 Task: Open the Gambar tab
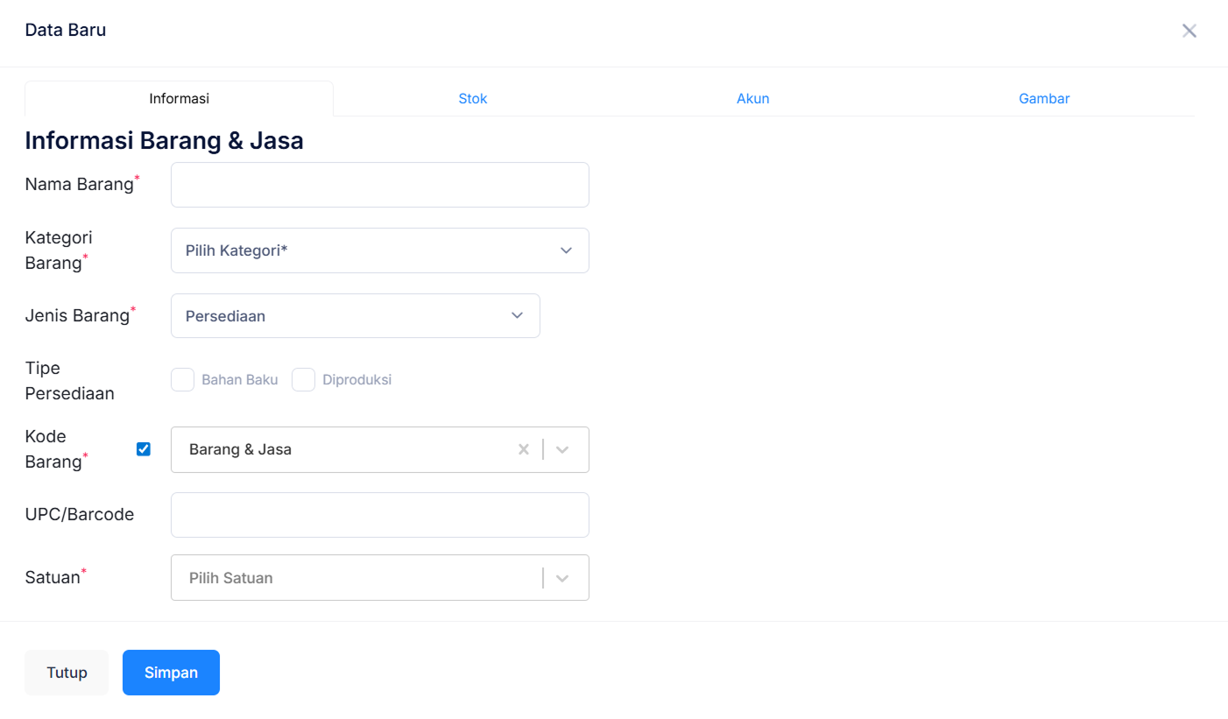(x=1044, y=99)
